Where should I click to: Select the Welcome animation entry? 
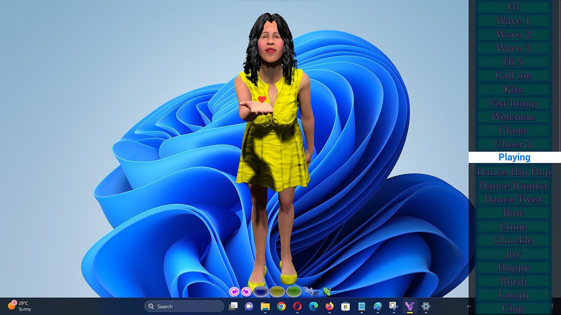coord(513,117)
